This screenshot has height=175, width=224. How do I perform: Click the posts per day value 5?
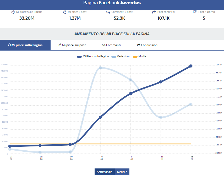[x=204, y=18]
